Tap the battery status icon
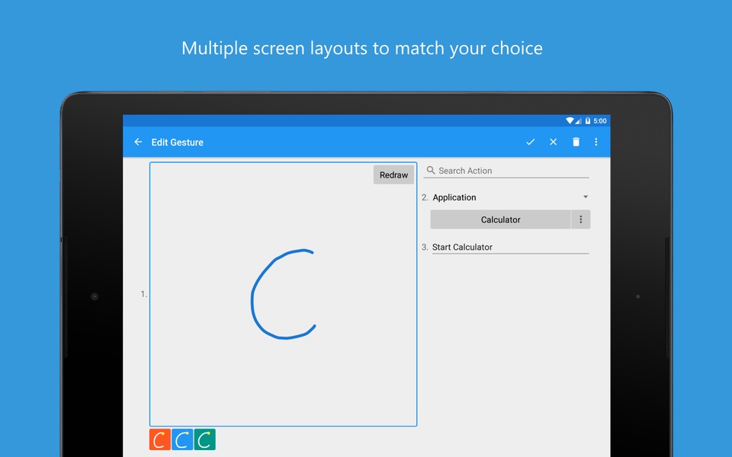This screenshot has width=732, height=457. point(588,121)
